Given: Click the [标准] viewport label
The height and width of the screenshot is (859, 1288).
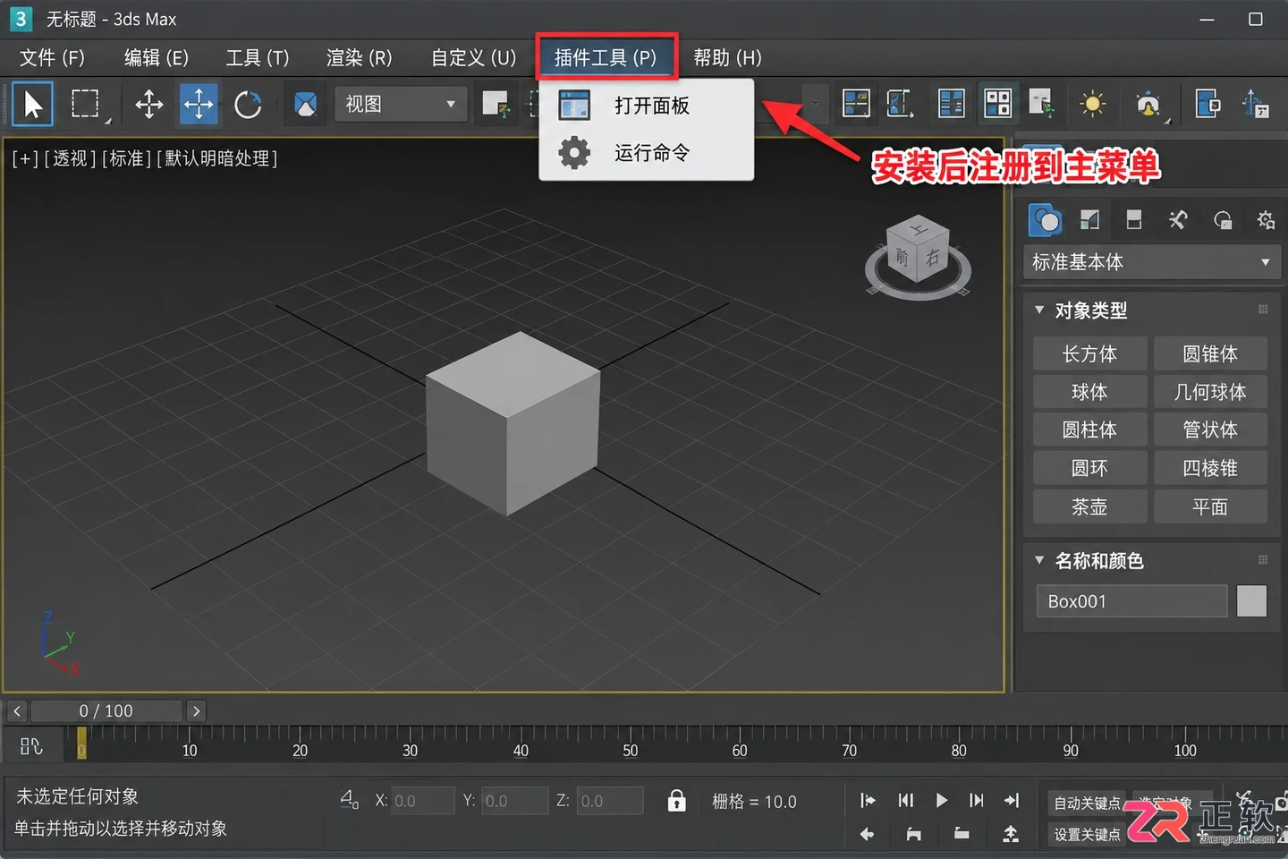Looking at the screenshot, I should [127, 158].
